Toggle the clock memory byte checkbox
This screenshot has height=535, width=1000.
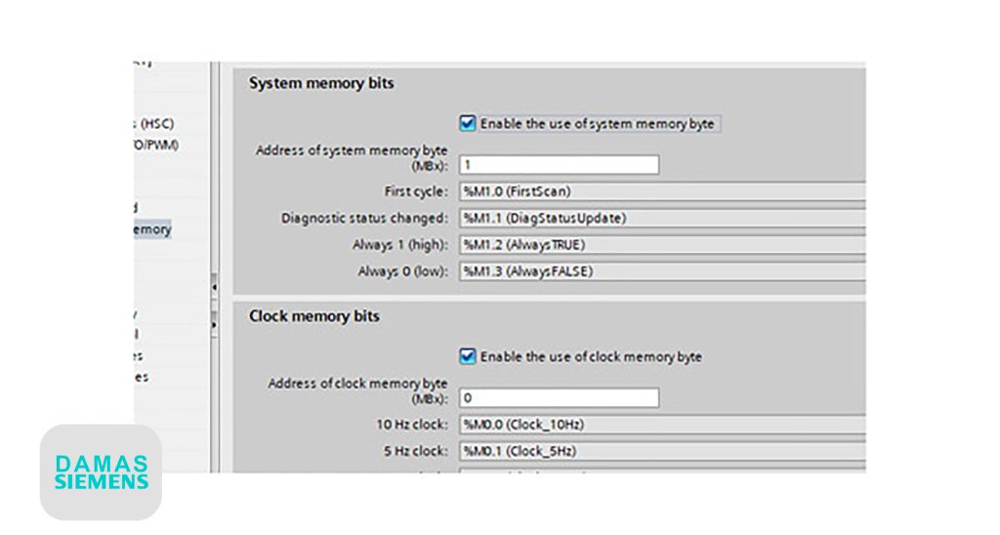click(468, 356)
